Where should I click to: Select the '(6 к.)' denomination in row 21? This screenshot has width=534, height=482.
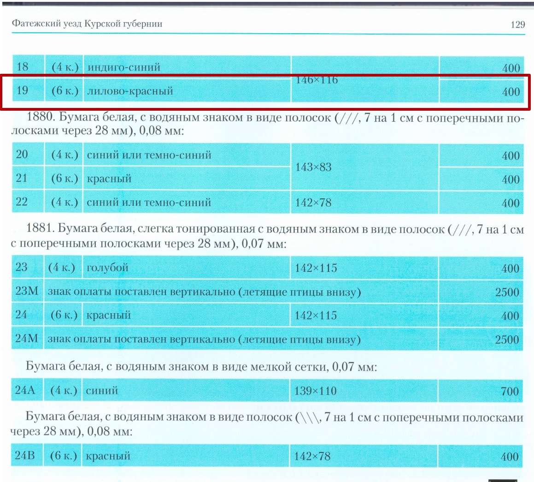pos(65,179)
